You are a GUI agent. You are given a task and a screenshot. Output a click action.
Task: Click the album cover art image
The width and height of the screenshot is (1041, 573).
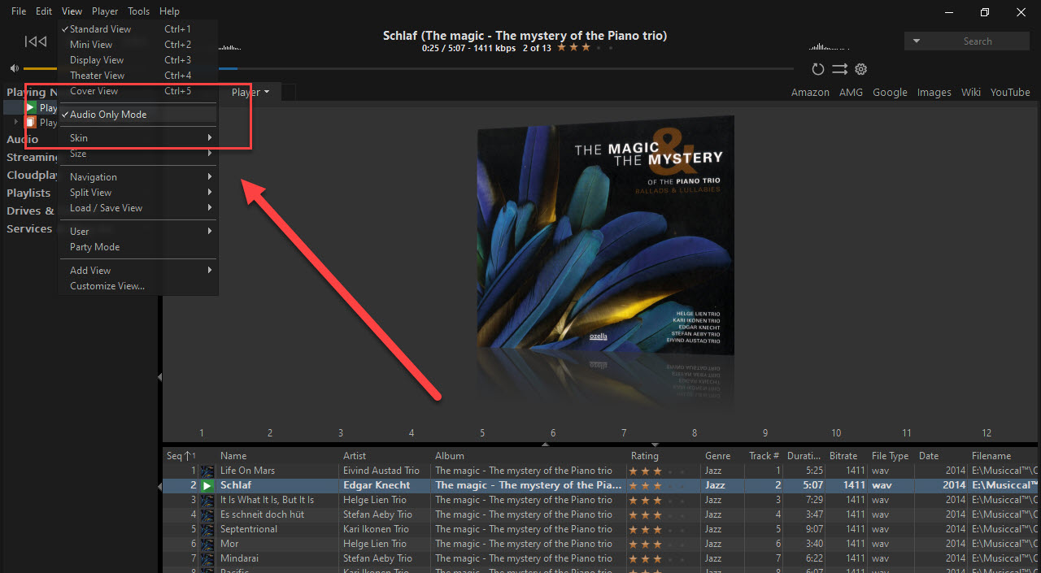click(x=605, y=234)
